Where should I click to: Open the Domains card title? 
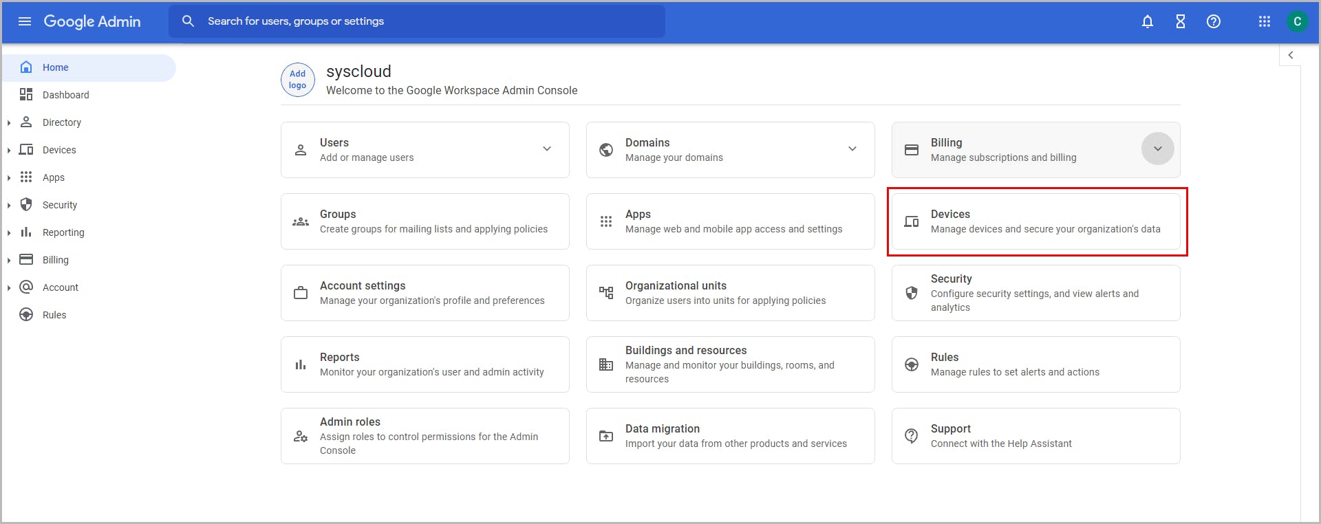pos(647,142)
